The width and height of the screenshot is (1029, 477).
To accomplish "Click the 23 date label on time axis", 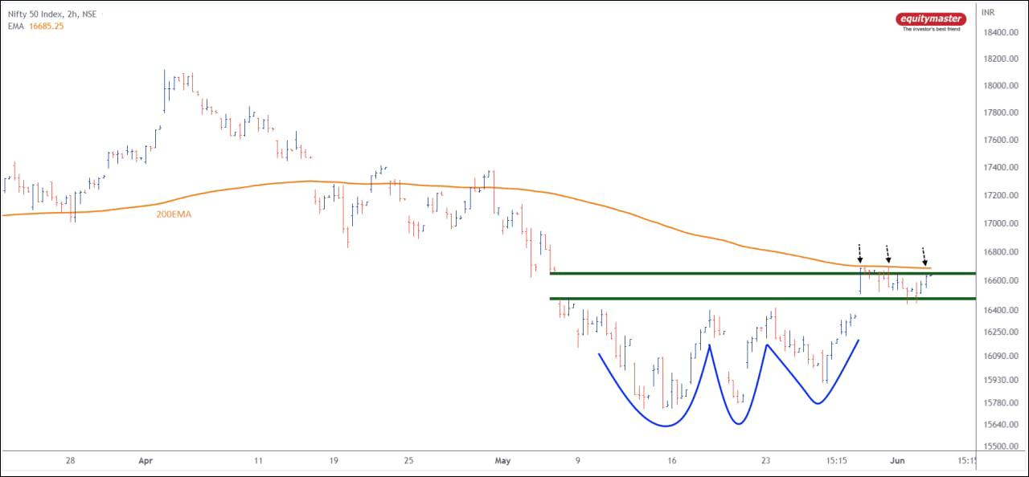I will [x=765, y=461].
